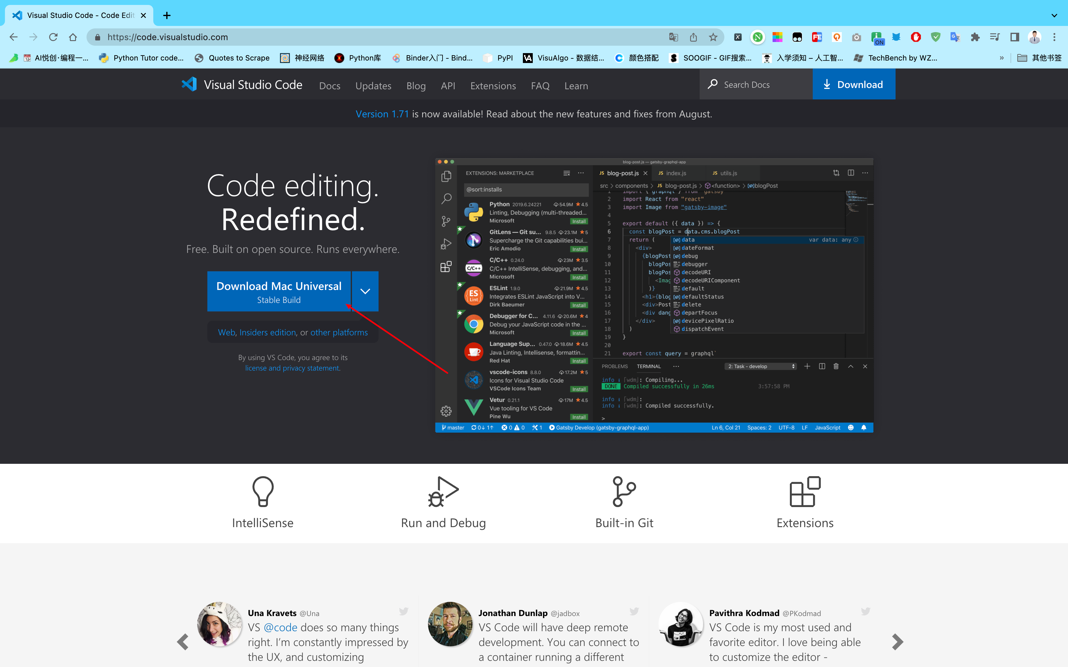Click the colorful grid extension icon
The width and height of the screenshot is (1068, 667).
(777, 37)
